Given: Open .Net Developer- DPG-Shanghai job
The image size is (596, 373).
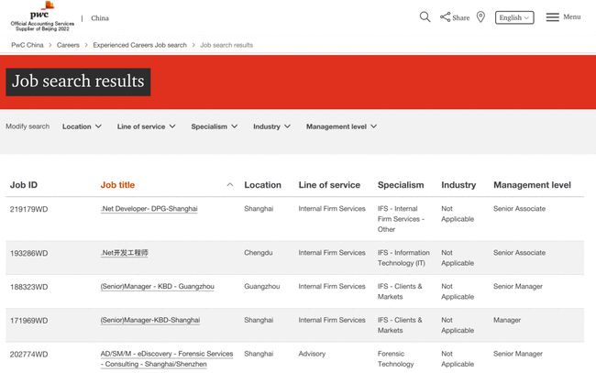Looking at the screenshot, I should (149, 209).
